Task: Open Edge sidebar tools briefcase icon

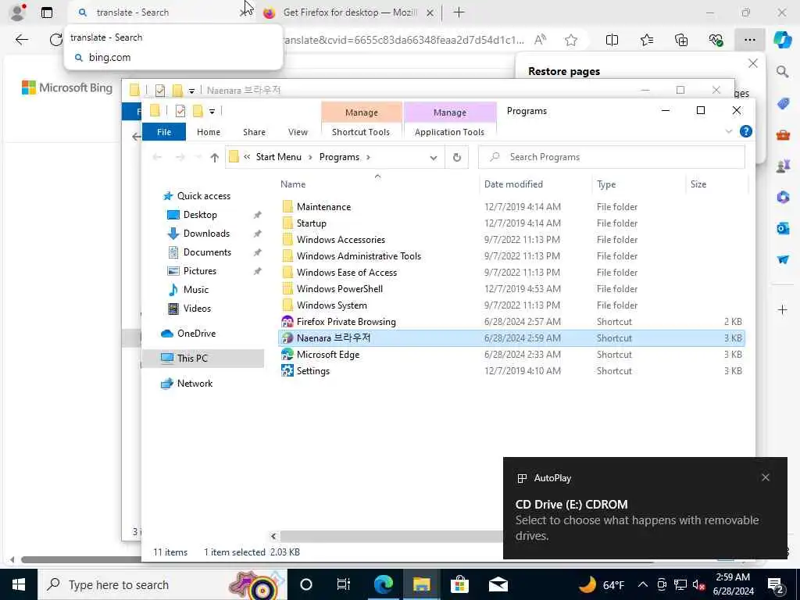Action: (x=783, y=134)
